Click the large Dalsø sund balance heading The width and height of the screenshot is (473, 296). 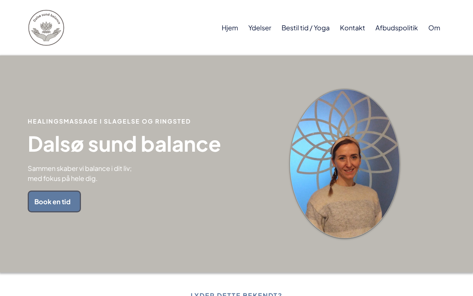click(124, 144)
